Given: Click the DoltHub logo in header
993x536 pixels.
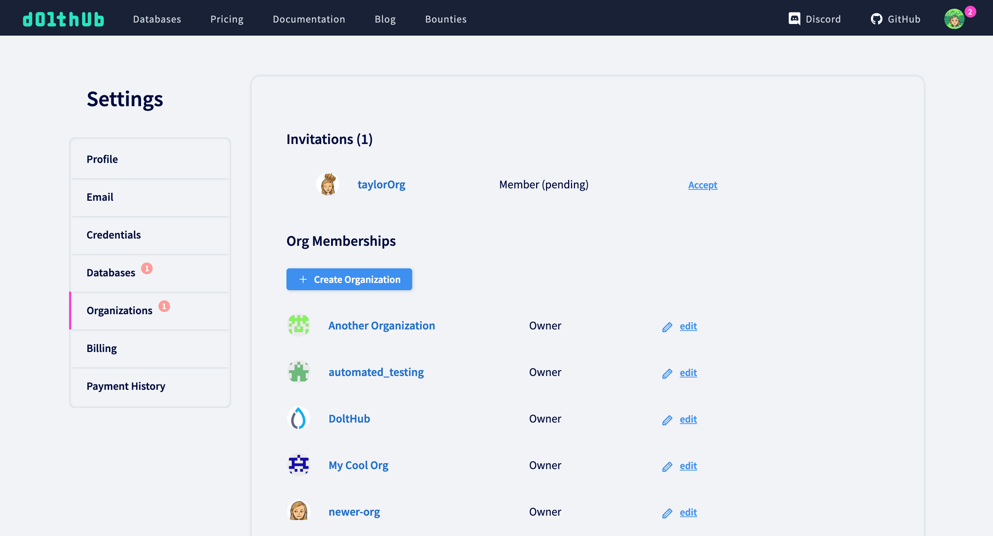Looking at the screenshot, I should 64,19.
